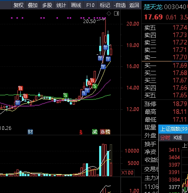Select the 统计 statistics menu item
Screen dimensions: 188x193
click(x=62, y=5)
